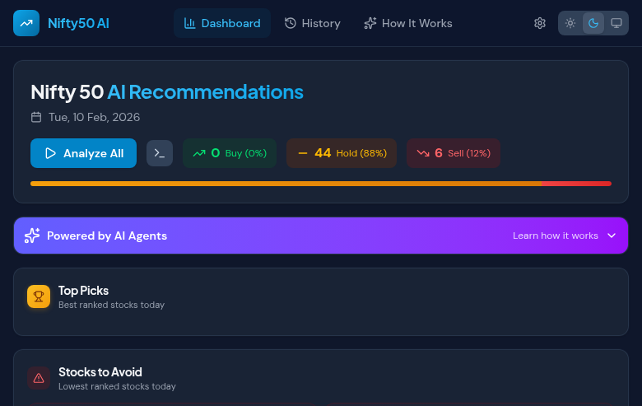Click the Stocks to Avoid warning icon
The height and width of the screenshot is (406, 642).
click(39, 378)
